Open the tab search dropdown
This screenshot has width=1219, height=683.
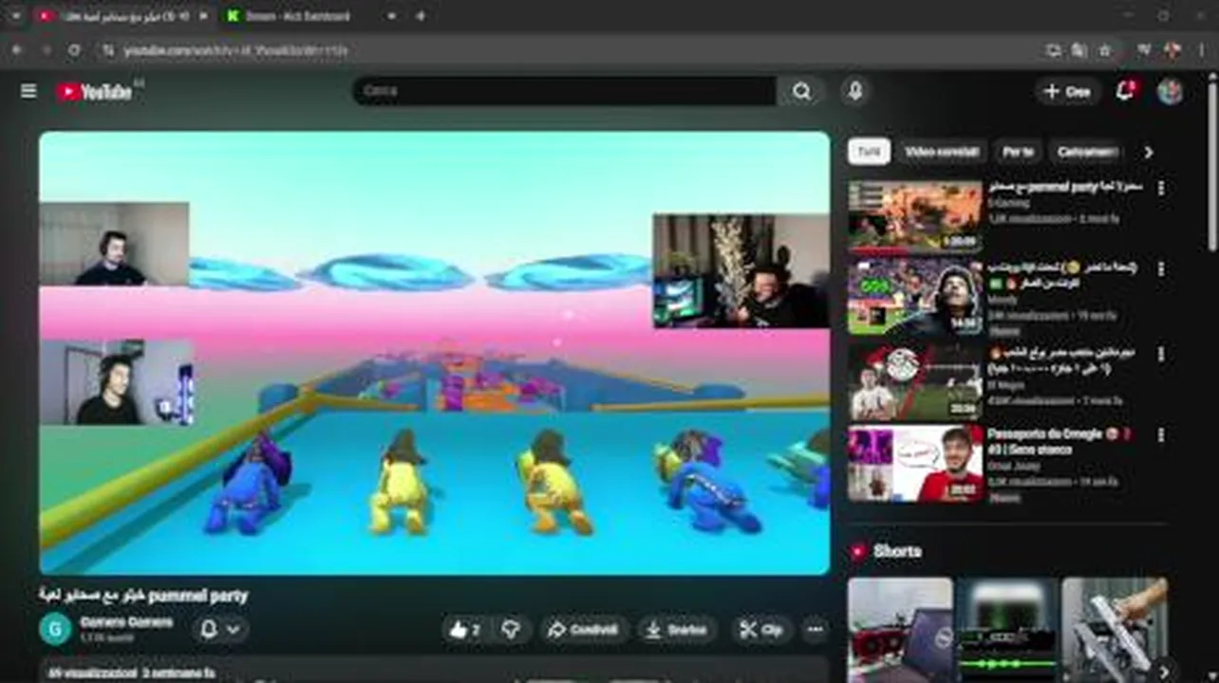(15, 16)
